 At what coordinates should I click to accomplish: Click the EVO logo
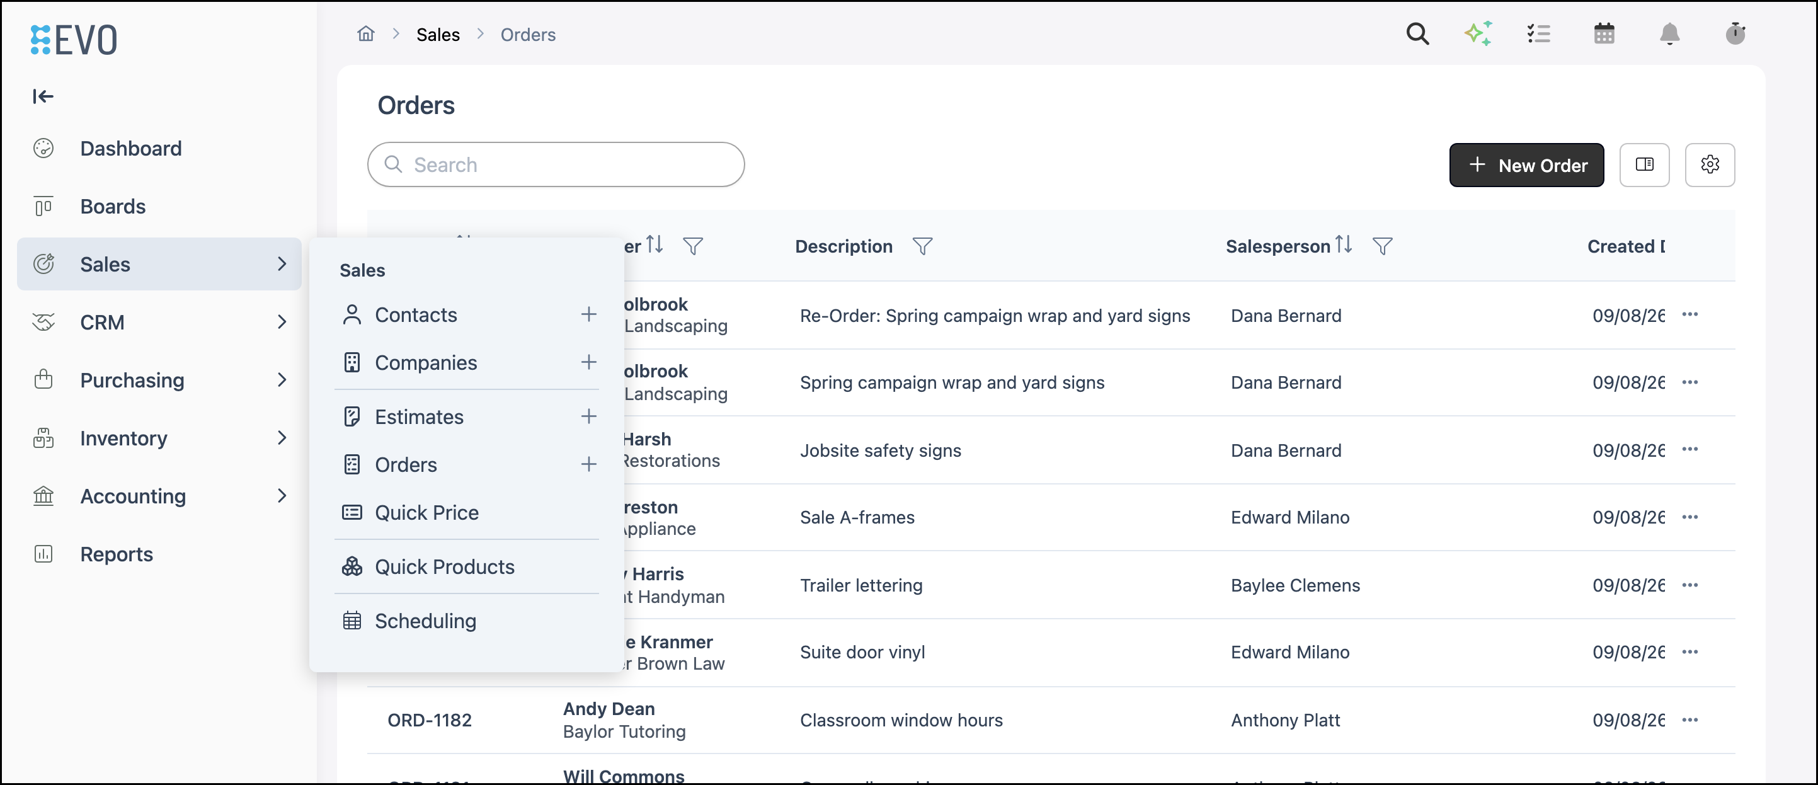pos(74,40)
